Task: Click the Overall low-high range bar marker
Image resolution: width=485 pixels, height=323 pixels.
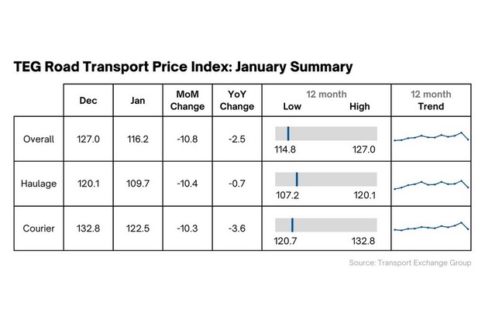Action: click(287, 132)
